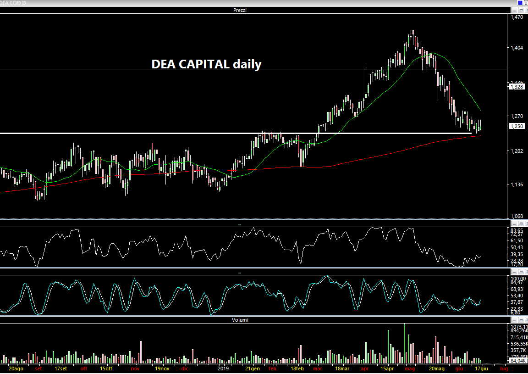Click the 53,40 oscillator scale value
This screenshot has width=528, height=374.
pos(517,296)
